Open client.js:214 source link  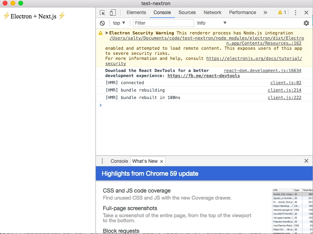[284, 90]
